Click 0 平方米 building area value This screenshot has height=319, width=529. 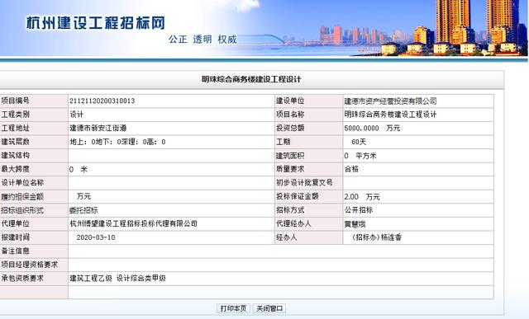click(x=360, y=156)
